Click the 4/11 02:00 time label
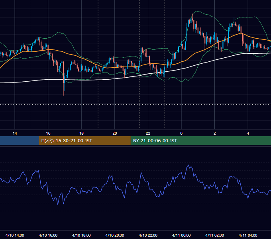Viewport: 271px width, 239px height. (215, 235)
